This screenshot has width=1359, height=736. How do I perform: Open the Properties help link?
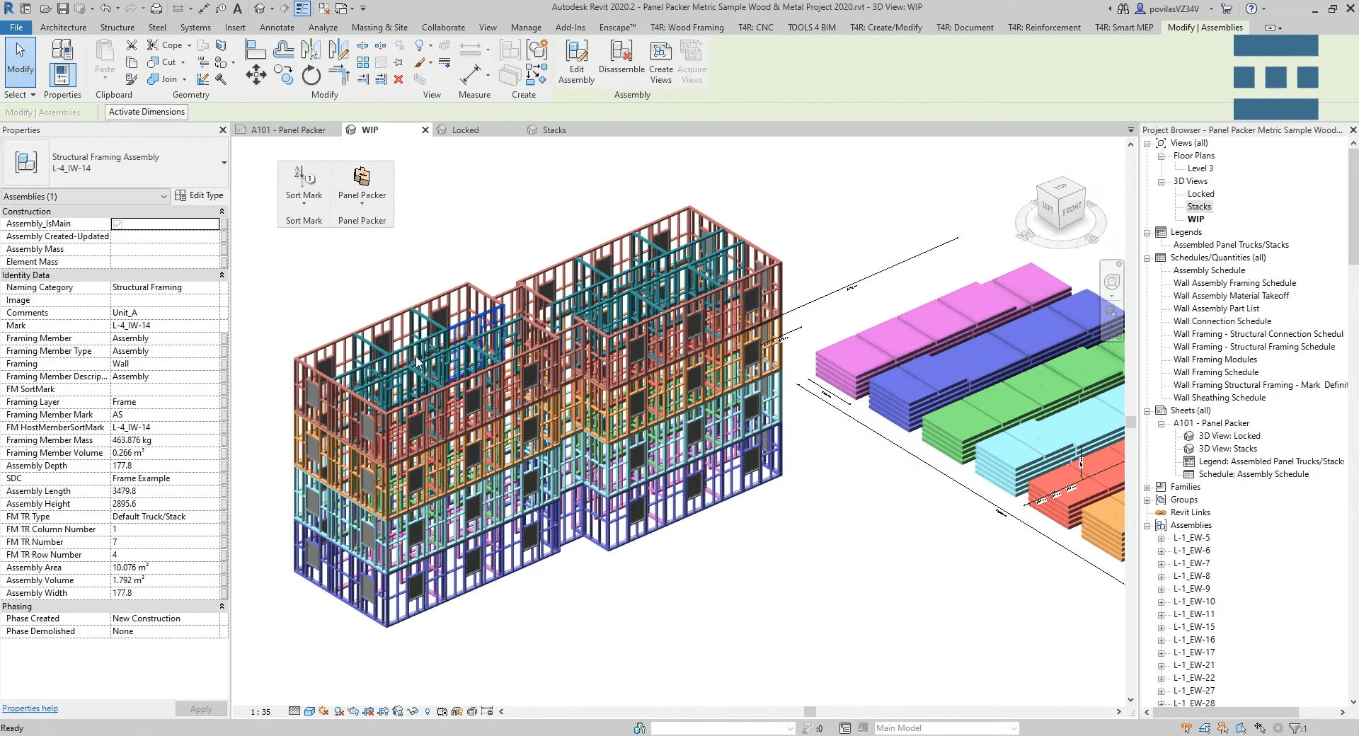(30, 708)
